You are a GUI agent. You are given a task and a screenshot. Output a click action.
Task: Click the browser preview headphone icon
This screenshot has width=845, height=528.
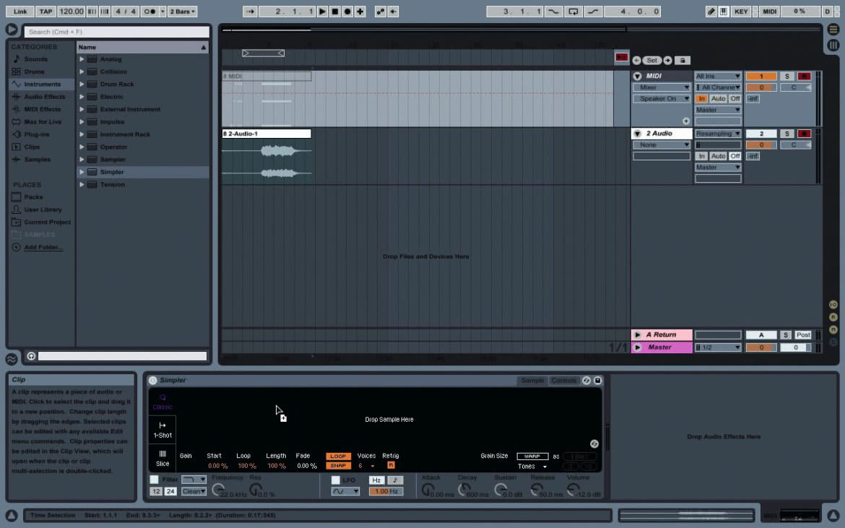point(31,356)
